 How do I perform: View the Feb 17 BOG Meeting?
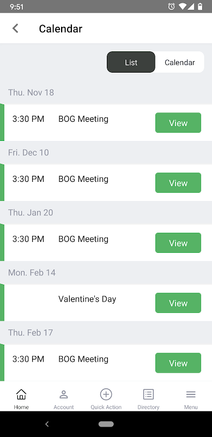point(178,363)
